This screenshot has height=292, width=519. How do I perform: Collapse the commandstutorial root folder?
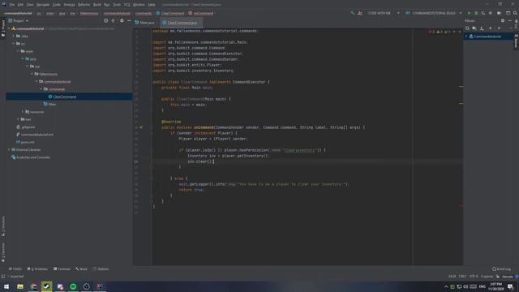(9, 29)
